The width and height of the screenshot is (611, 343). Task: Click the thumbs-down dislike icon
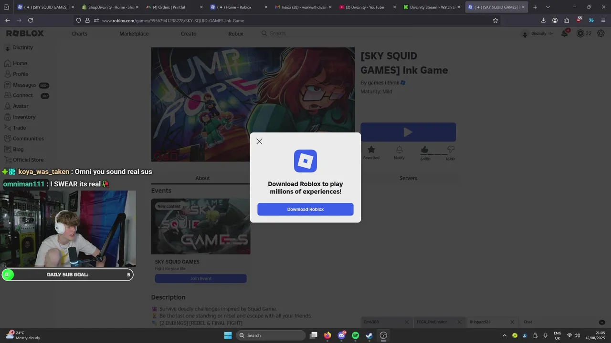click(451, 150)
